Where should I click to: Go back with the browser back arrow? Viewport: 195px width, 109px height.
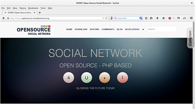click(x=4, y=18)
